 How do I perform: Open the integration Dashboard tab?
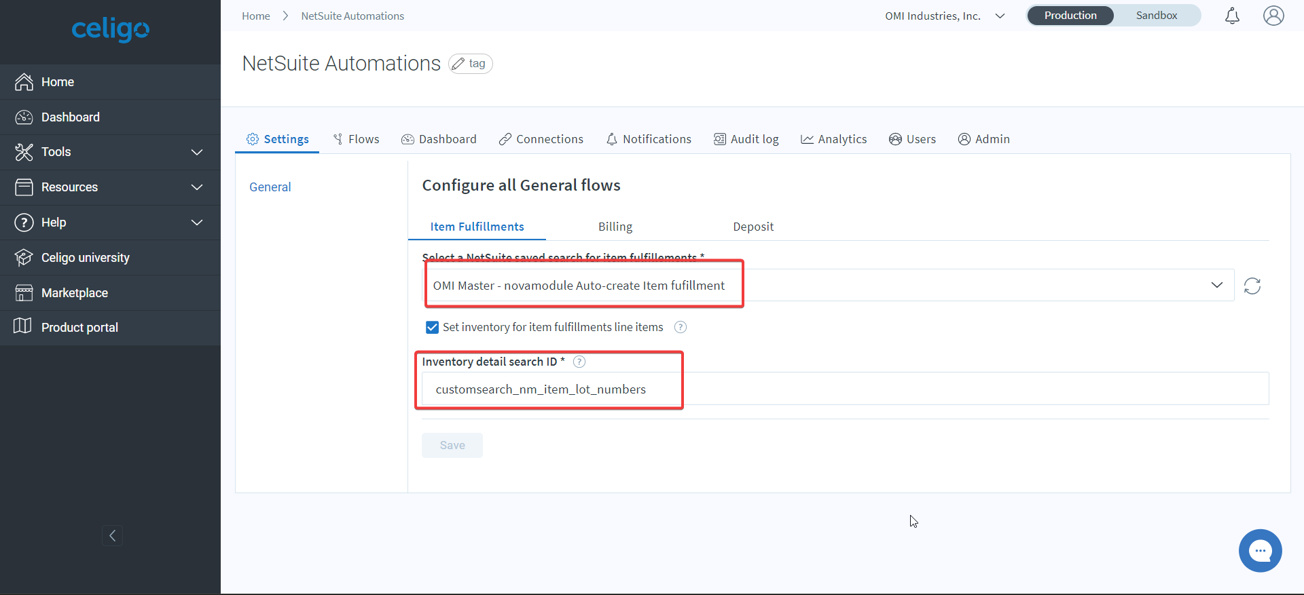click(x=439, y=139)
